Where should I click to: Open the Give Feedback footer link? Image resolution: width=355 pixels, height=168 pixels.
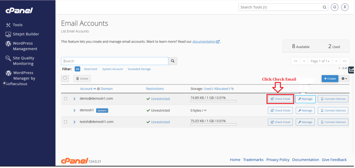pyautogui.click(x=334, y=160)
